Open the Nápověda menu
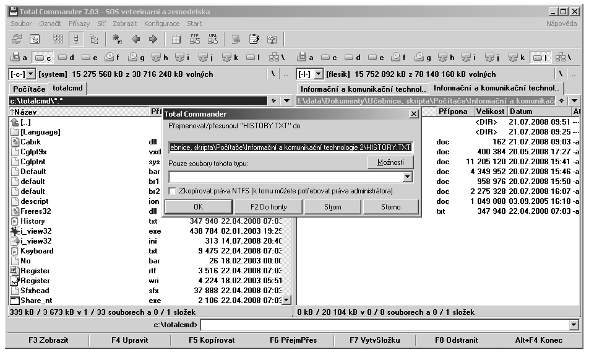 coord(561,24)
